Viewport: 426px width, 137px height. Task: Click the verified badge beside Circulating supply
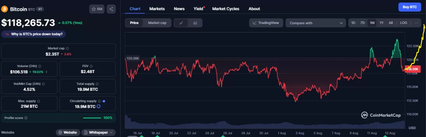(104, 101)
